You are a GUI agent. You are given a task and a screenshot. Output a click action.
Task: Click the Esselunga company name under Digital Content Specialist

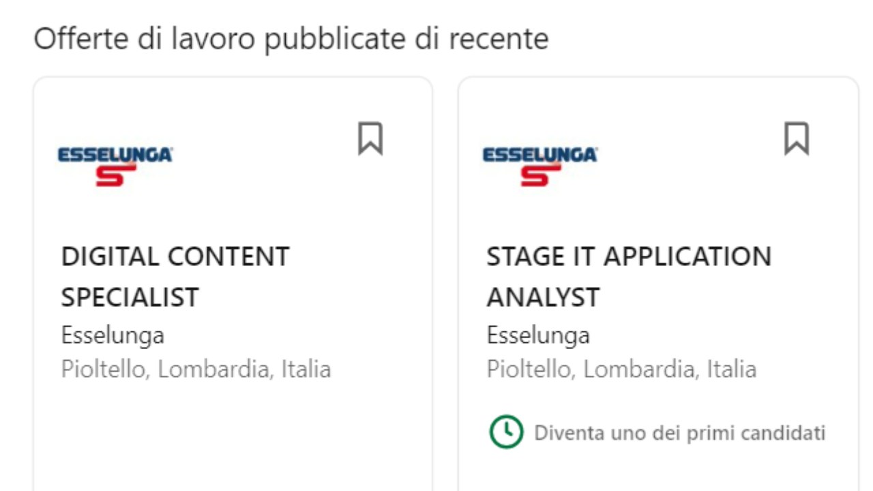click(x=113, y=336)
